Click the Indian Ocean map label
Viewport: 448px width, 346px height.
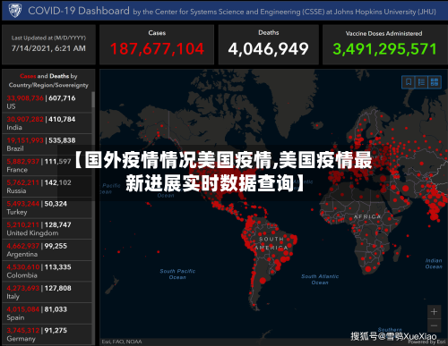pos(434,264)
